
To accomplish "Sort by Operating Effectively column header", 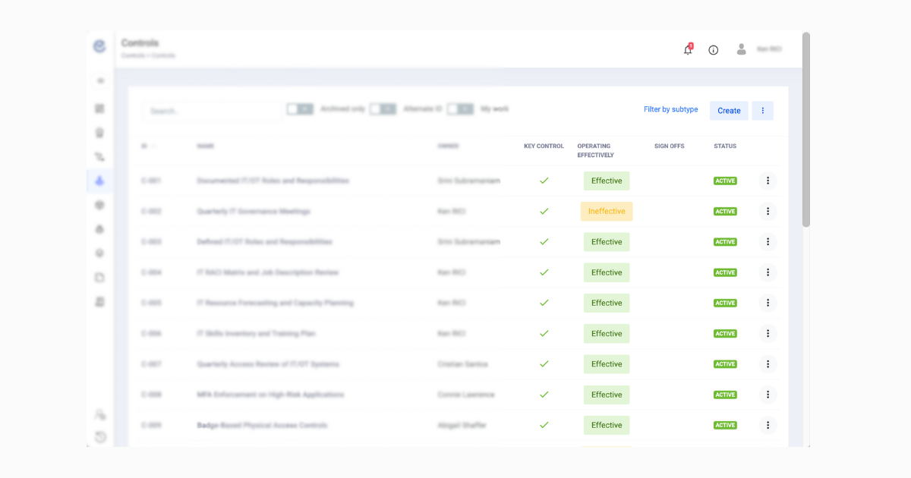I will pyautogui.click(x=595, y=150).
